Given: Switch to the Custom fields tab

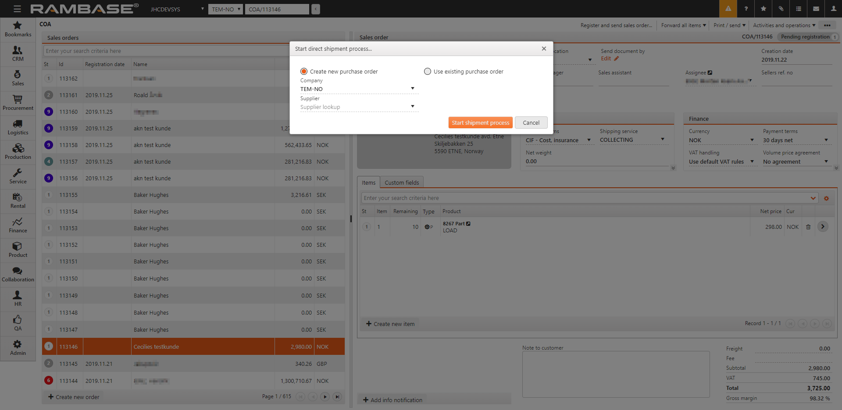Looking at the screenshot, I should pyautogui.click(x=401, y=182).
